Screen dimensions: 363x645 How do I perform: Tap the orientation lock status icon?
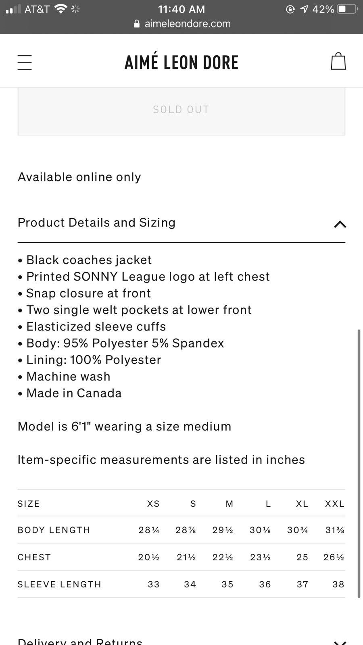tap(290, 9)
